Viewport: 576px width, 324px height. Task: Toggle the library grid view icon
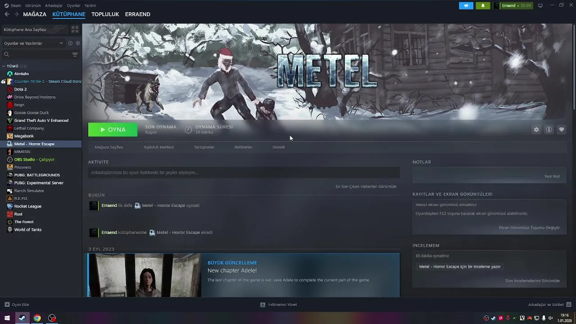click(x=75, y=29)
